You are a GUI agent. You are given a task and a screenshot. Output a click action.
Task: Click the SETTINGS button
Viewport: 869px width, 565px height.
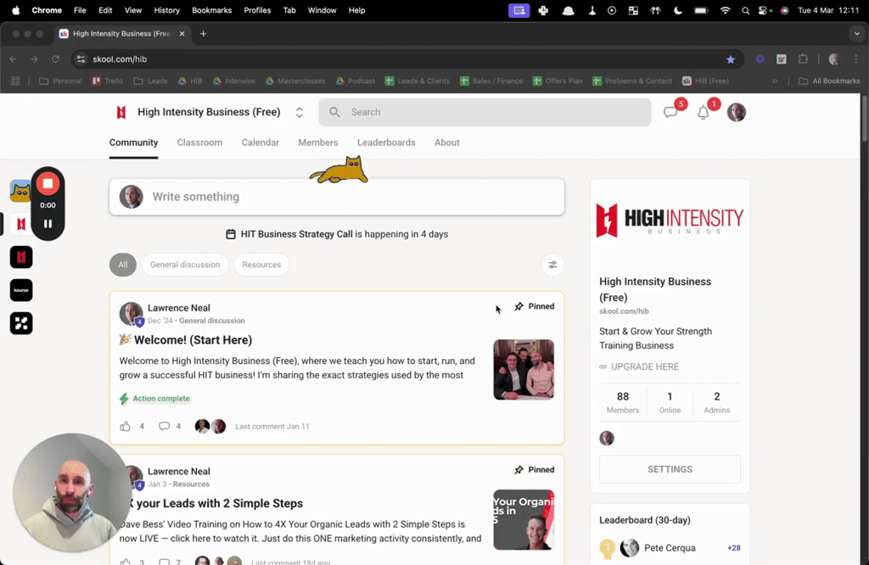click(670, 469)
